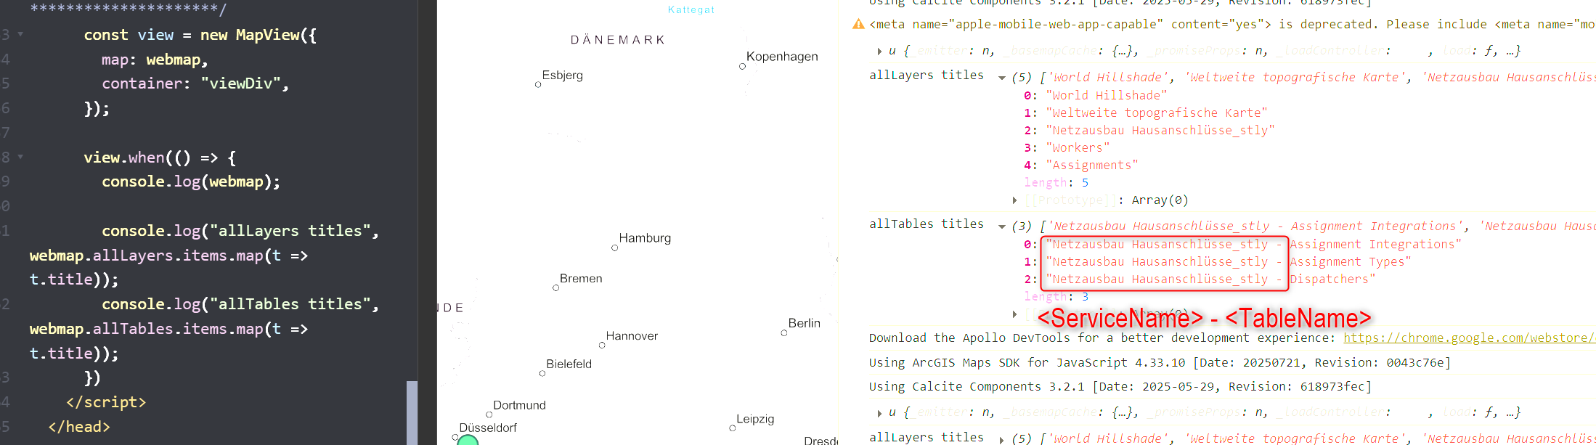Click the Bielefeld city marker on map
This screenshot has width=1596, height=445.
(542, 373)
